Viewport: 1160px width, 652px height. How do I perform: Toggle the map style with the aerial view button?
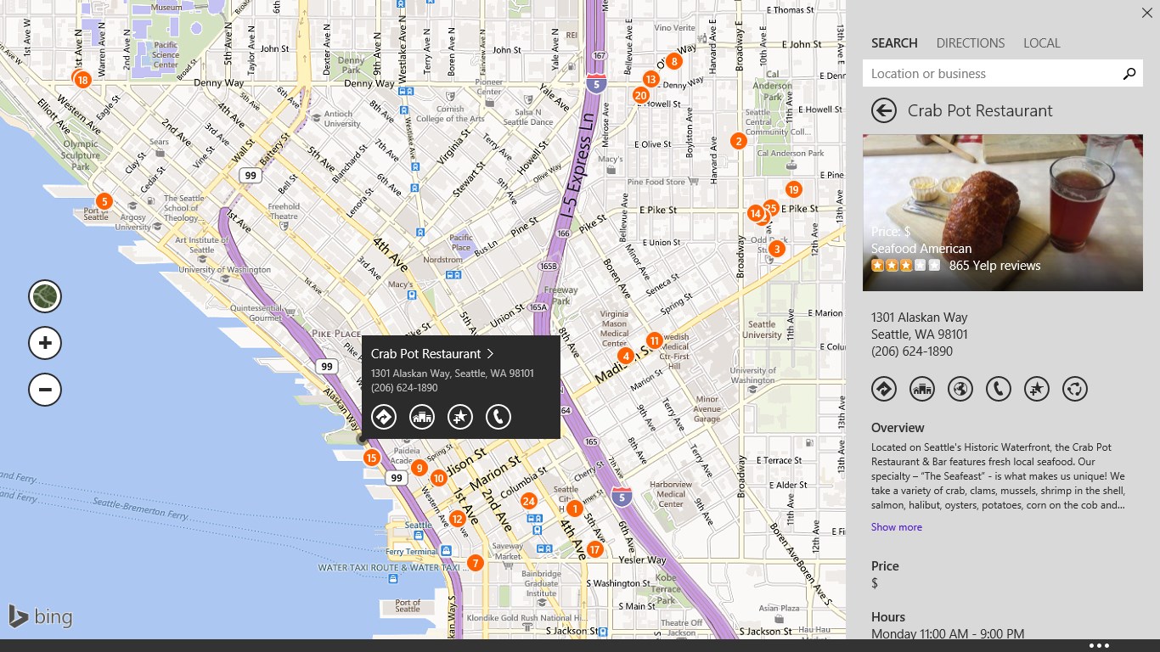44,295
